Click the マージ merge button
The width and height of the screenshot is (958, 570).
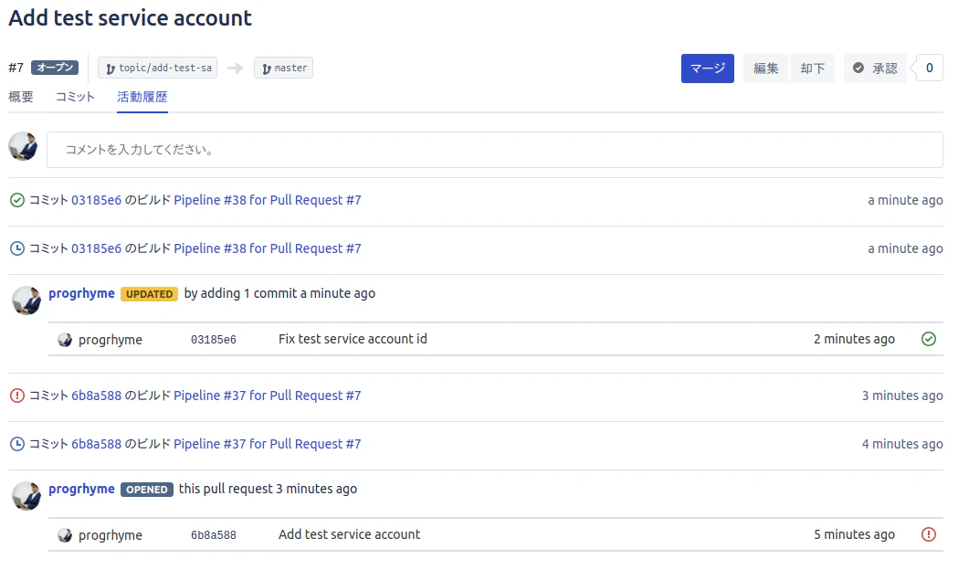coord(707,68)
